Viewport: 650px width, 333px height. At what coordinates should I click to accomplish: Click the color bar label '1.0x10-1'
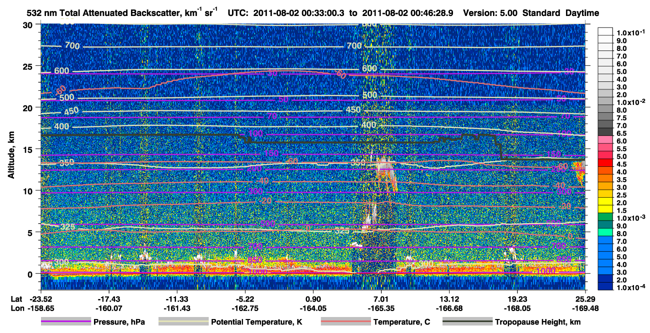click(x=630, y=32)
